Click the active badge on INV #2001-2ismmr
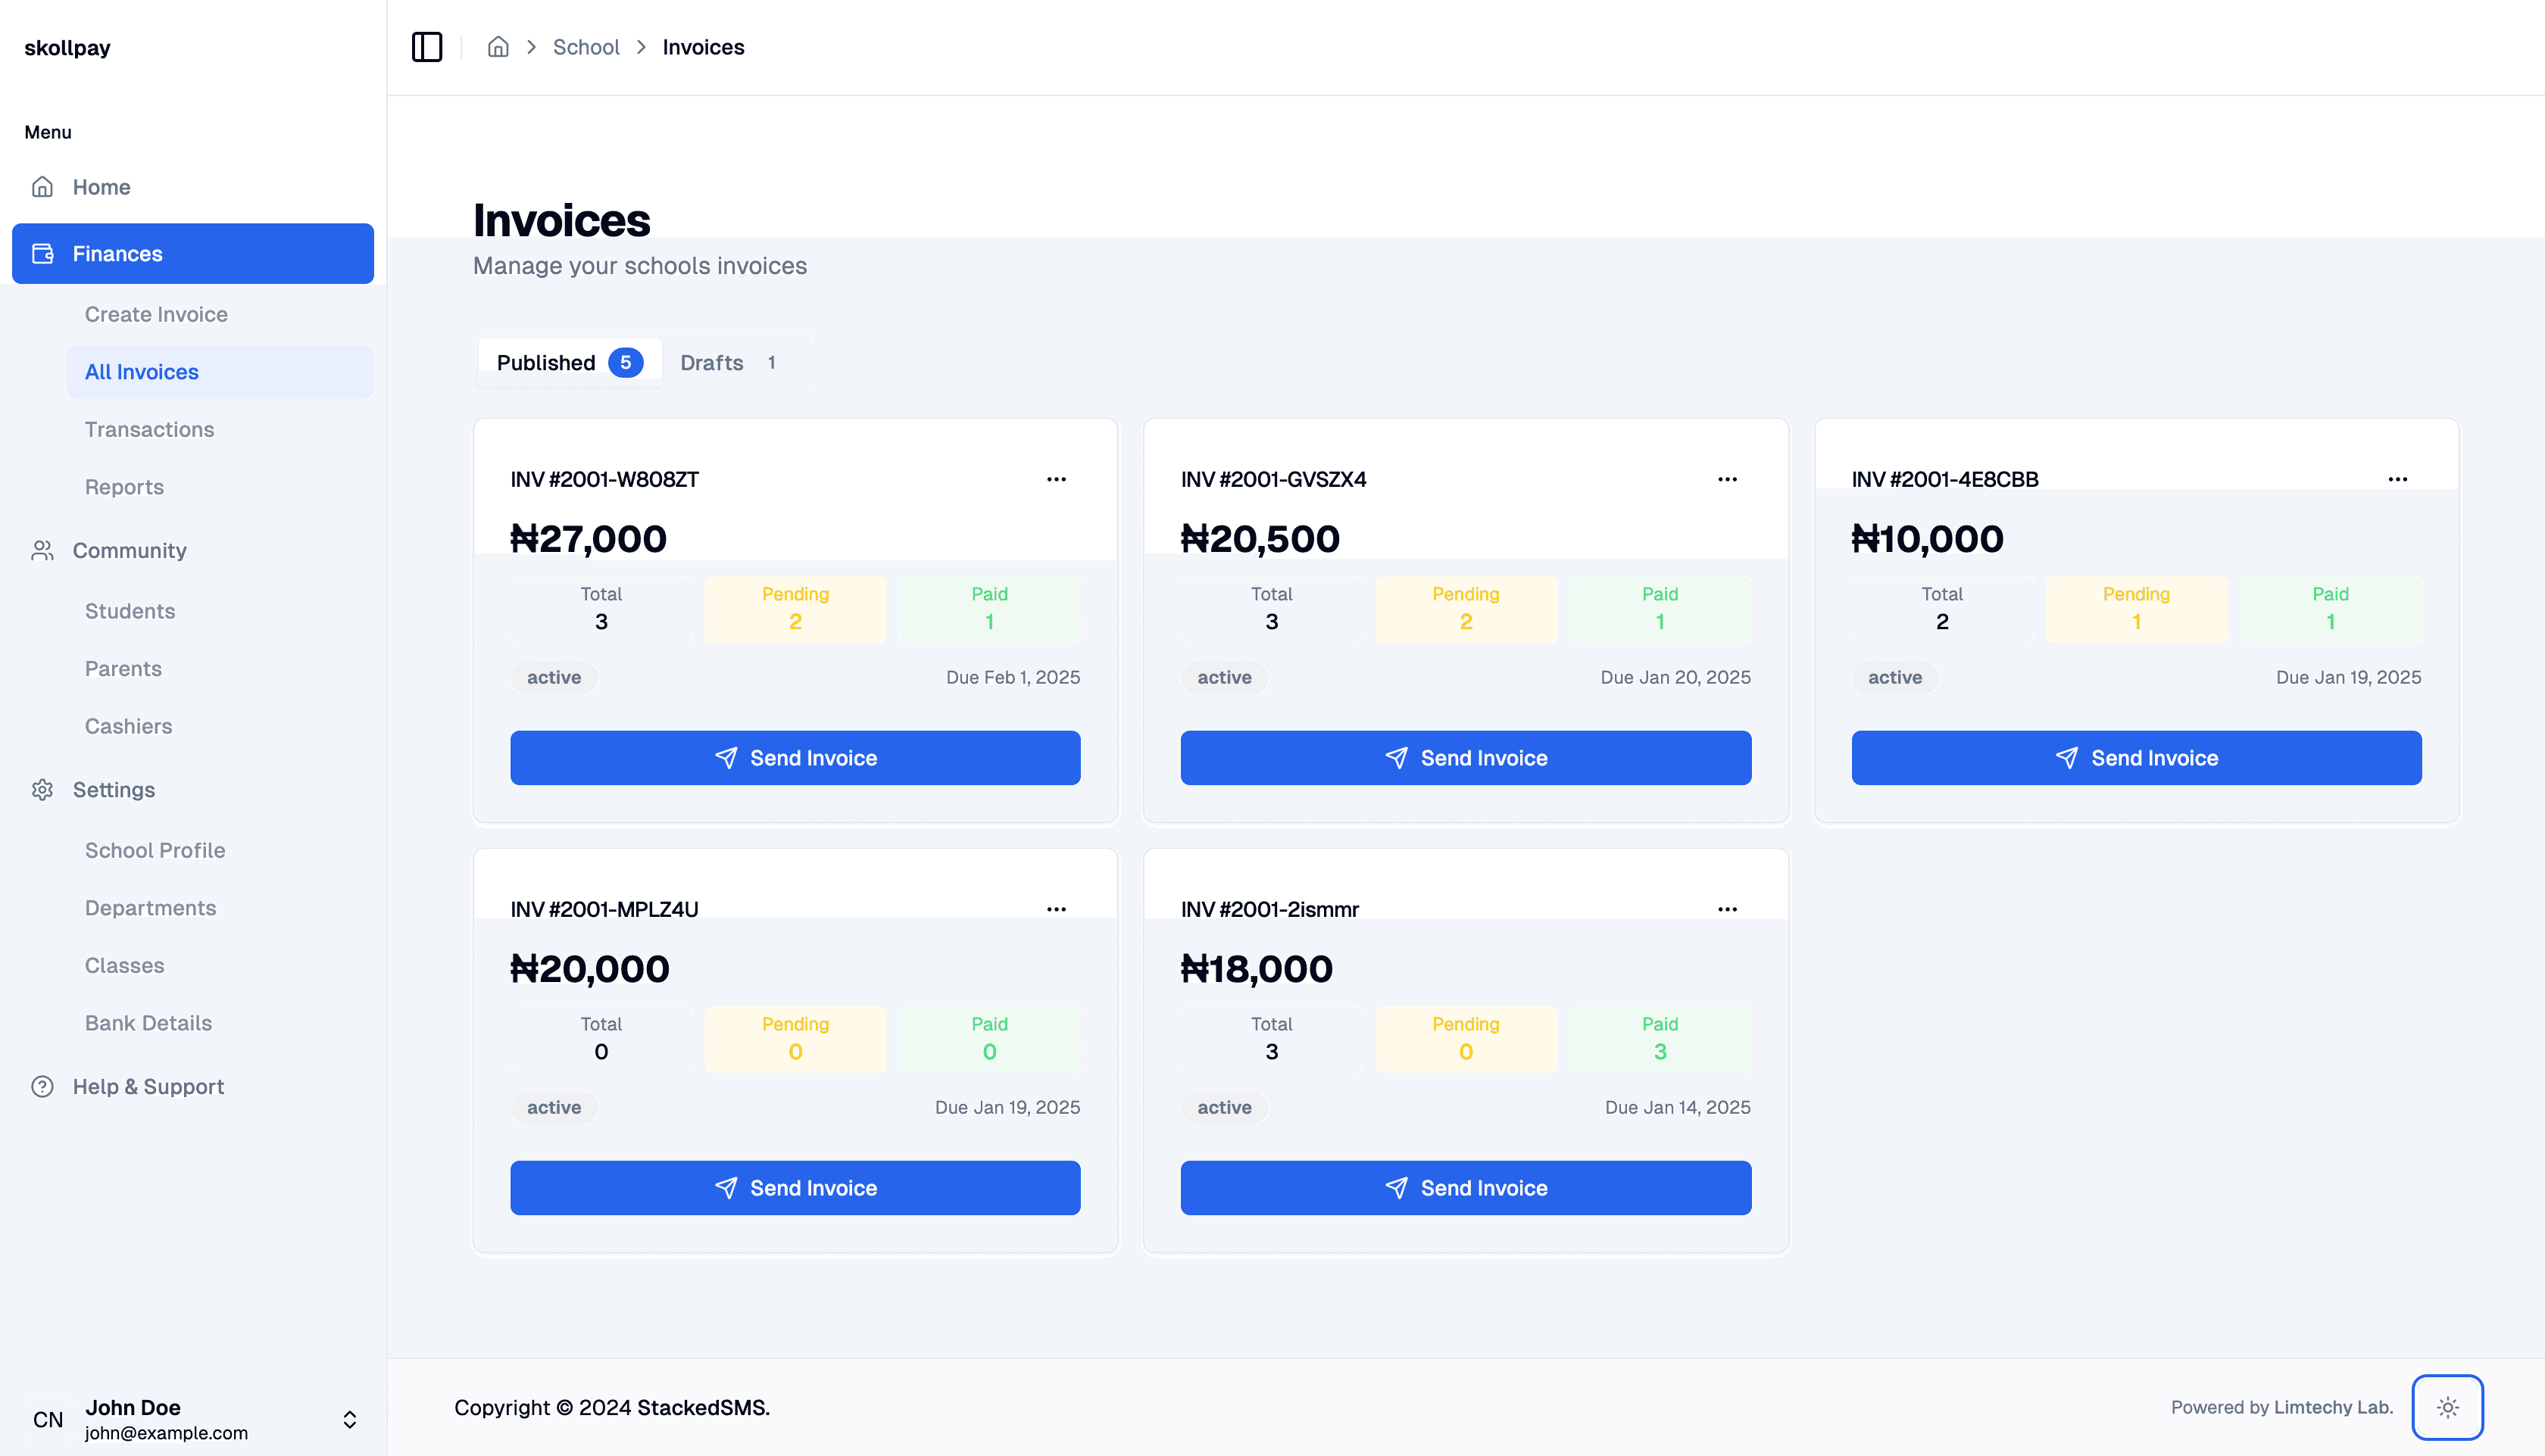The image size is (2545, 1456). pyautogui.click(x=1225, y=1108)
